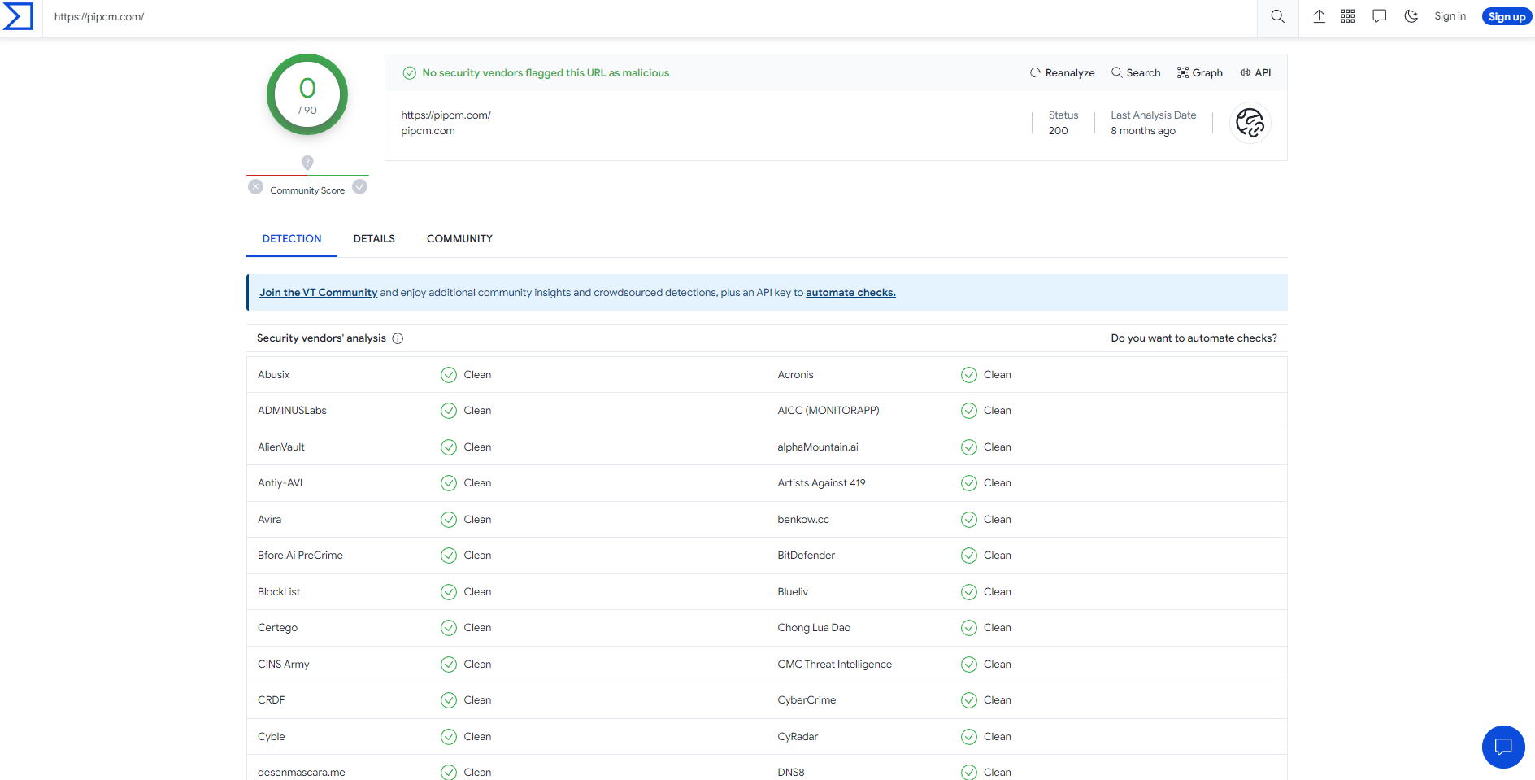Click Search in the result toolbar
Viewport: 1535px width, 780px height.
1136,73
